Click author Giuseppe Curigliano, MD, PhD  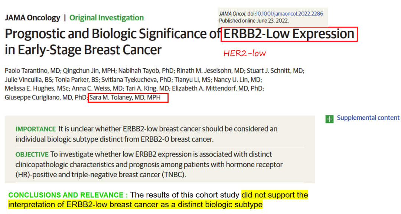[x=46, y=98]
